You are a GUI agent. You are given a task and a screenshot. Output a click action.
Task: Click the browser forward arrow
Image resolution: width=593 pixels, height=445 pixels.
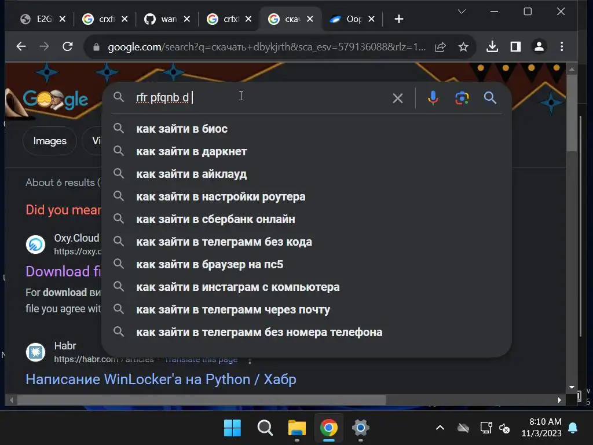[x=44, y=46]
